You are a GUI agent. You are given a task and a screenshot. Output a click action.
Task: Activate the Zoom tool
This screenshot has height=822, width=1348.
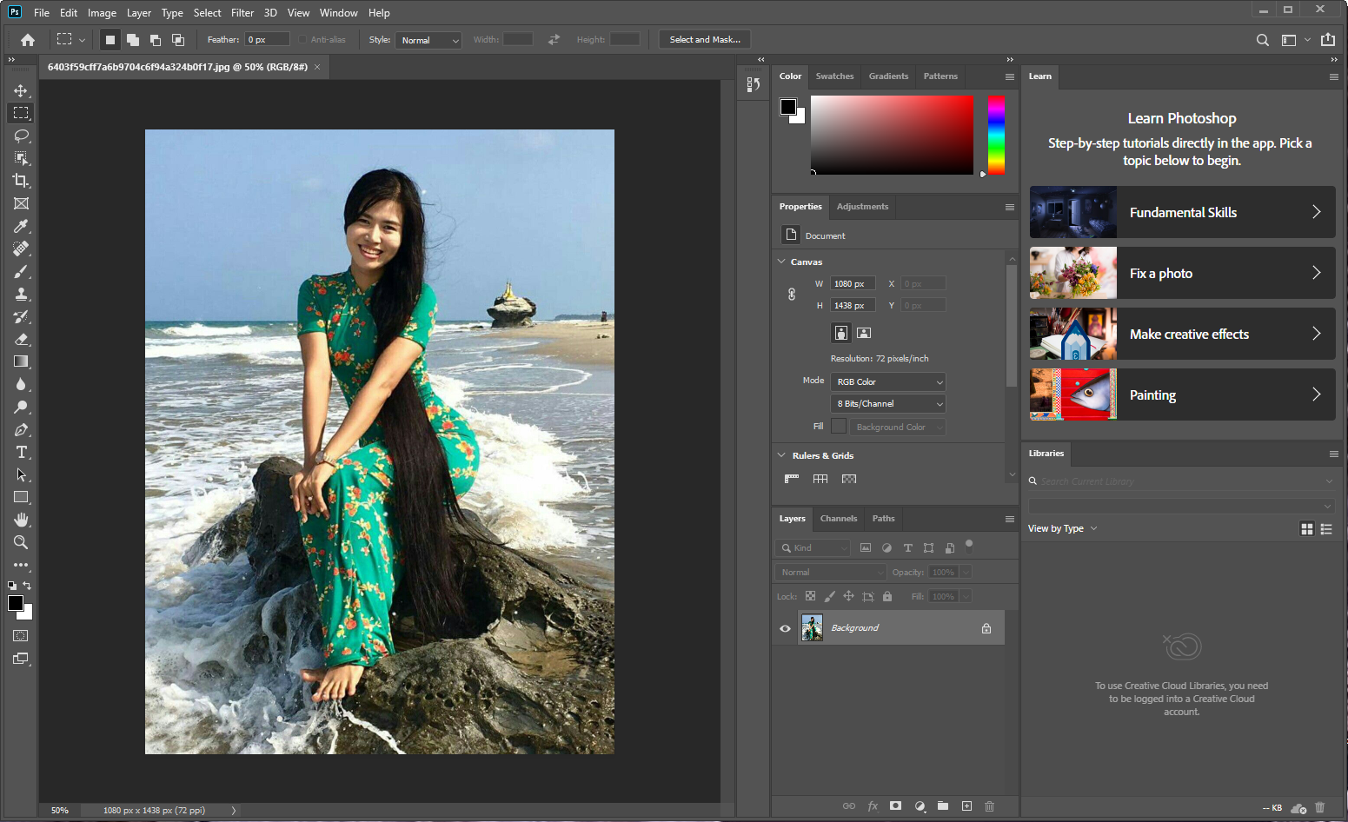click(22, 542)
